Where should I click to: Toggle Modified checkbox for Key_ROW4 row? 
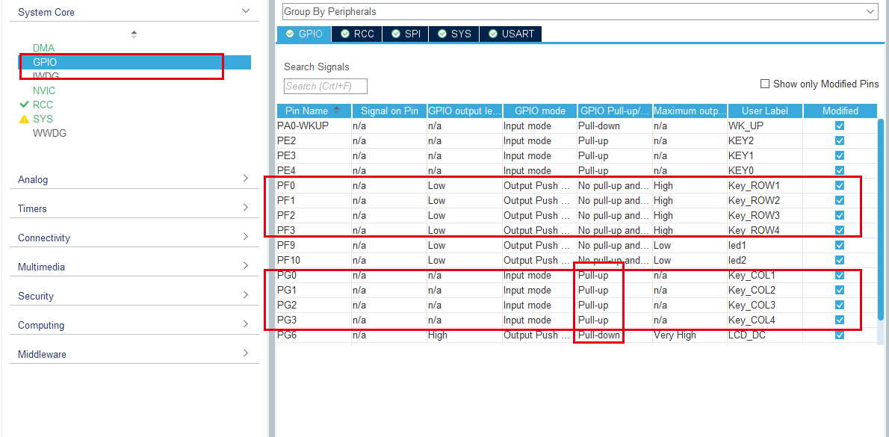pyautogui.click(x=840, y=230)
